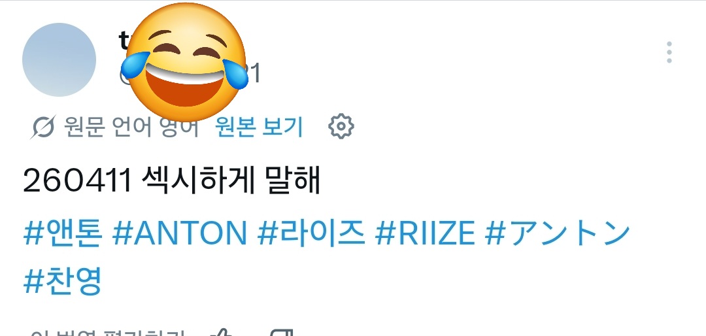The height and width of the screenshot is (336, 706).
Task: Click the slashed-circle translation icon
Action: coord(43,127)
